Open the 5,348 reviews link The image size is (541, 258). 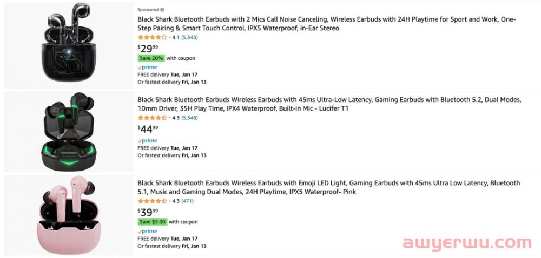tap(189, 117)
